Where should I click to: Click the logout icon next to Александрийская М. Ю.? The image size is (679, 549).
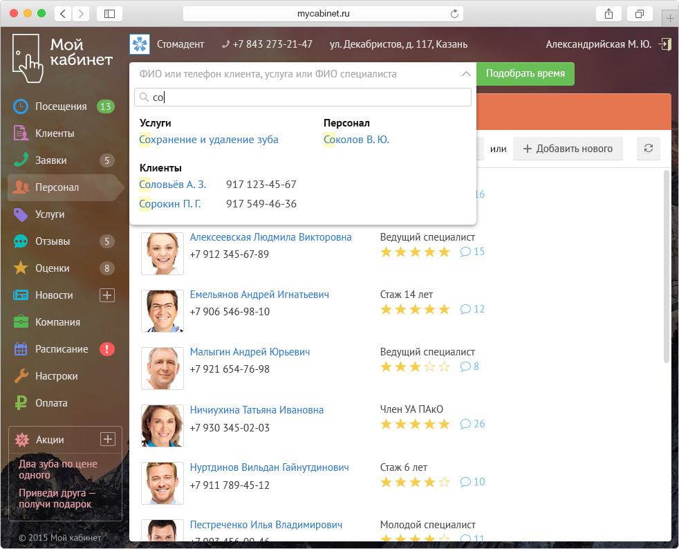click(x=664, y=44)
